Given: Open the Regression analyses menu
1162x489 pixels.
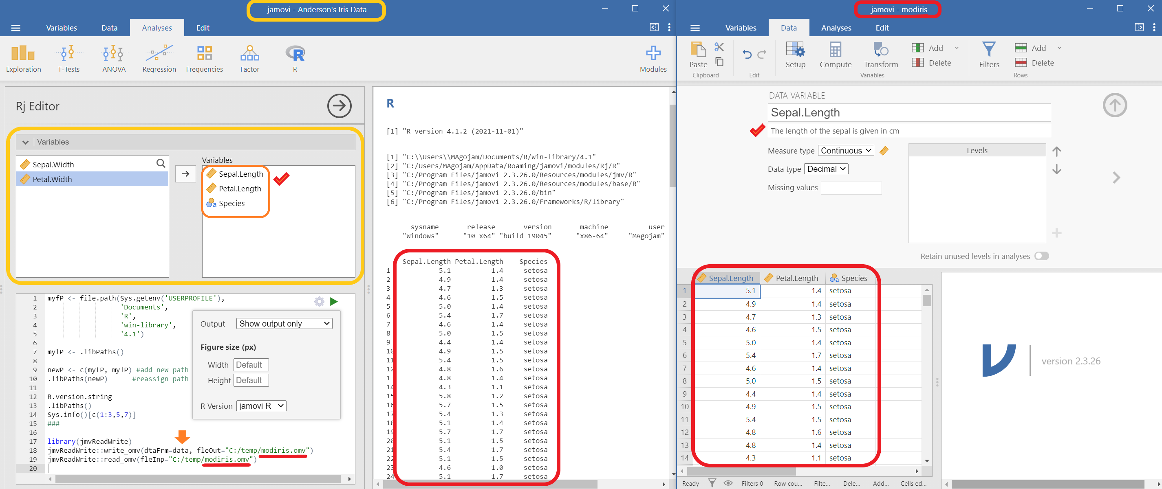Looking at the screenshot, I should click(159, 59).
